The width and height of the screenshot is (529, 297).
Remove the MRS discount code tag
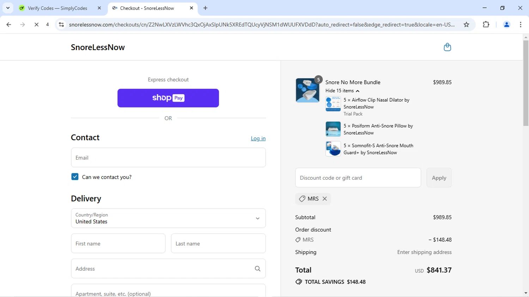pos(325,199)
